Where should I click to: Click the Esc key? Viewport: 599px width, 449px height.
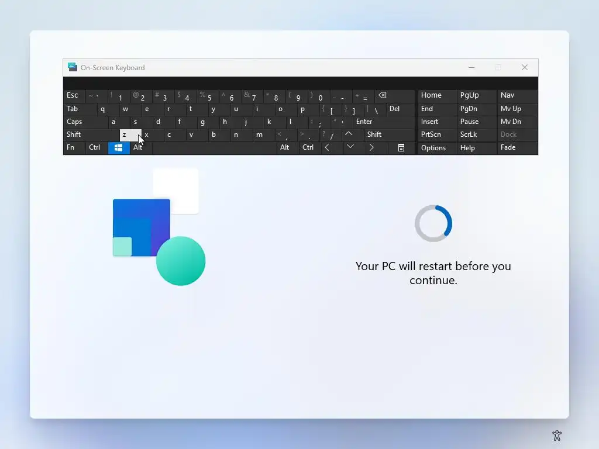click(x=74, y=95)
